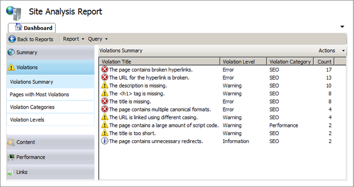Click the 'Violations Summary' panel heading
Image resolution: width=354 pixels, height=187 pixels.
[x=121, y=51]
